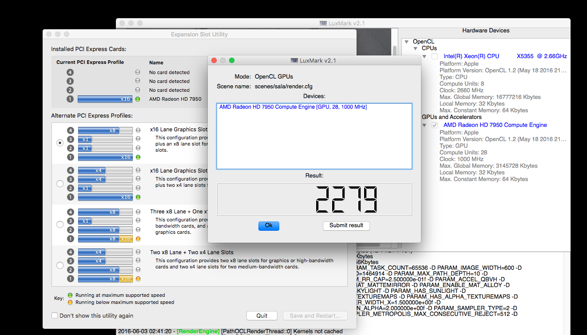Select the Three x8 Lane profile radio
Viewport: 587px width, 335px height.
pyautogui.click(x=59, y=225)
